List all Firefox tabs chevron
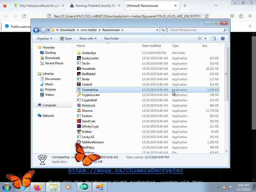The image size is (256, 192). (216, 5)
